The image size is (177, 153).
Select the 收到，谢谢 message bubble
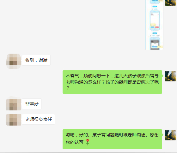point(36,60)
